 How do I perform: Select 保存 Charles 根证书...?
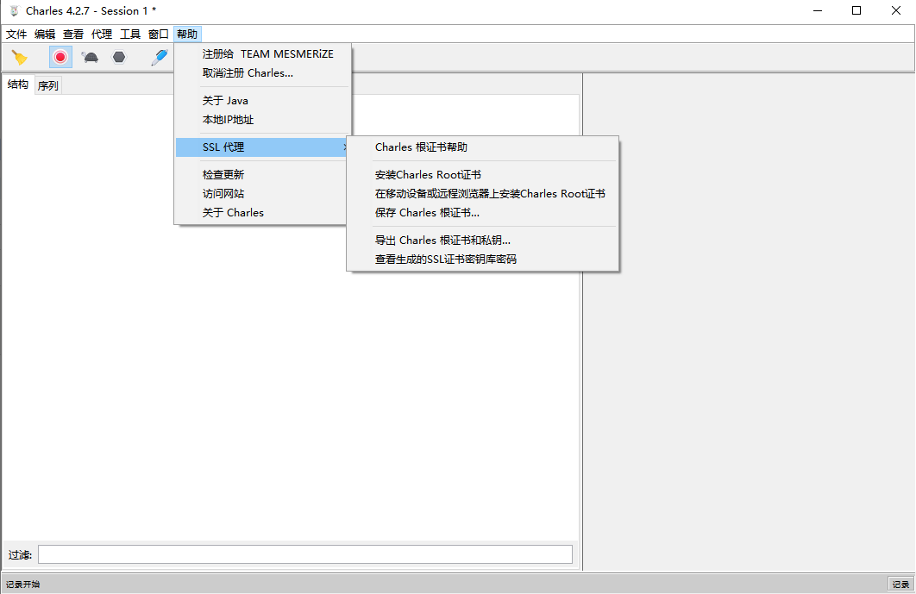pyautogui.click(x=482, y=213)
